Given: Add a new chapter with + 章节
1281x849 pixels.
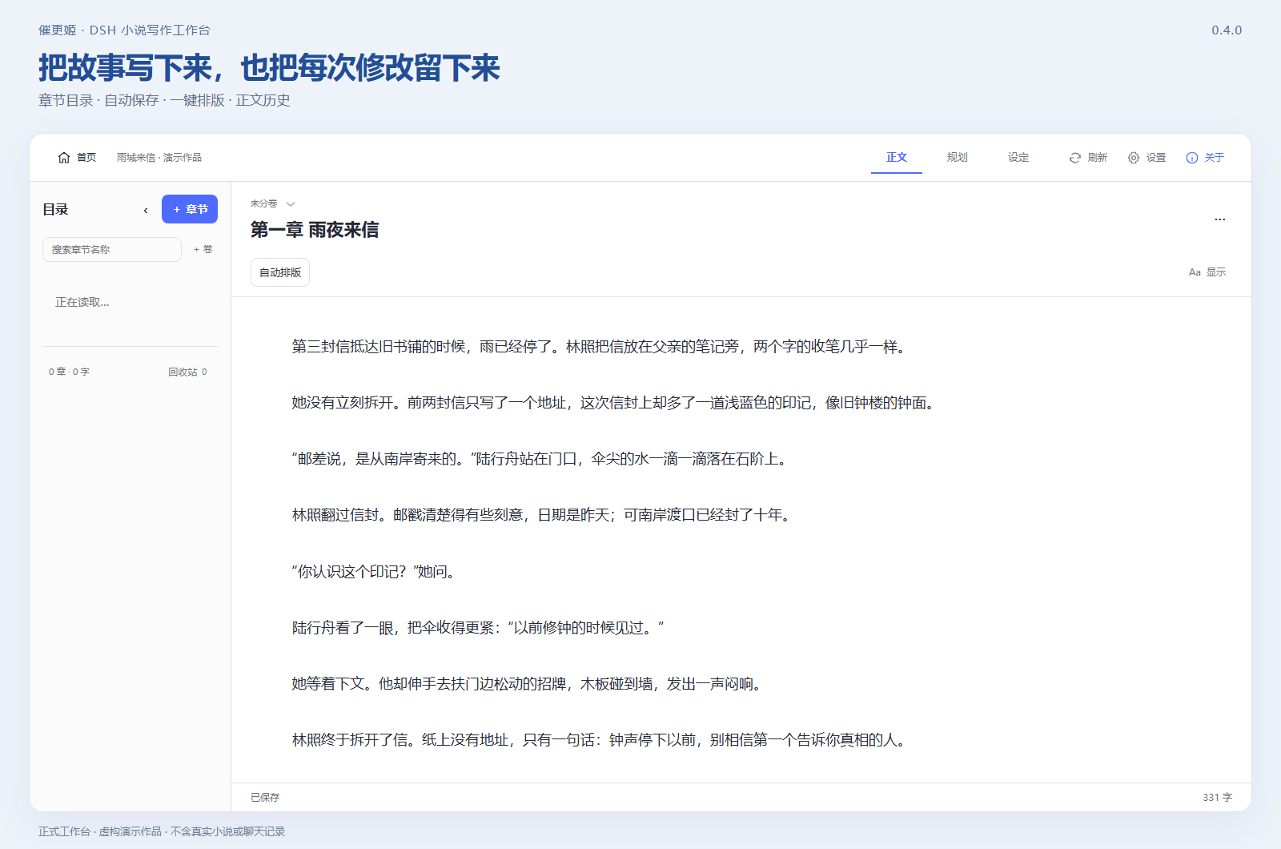Looking at the screenshot, I should [x=190, y=209].
